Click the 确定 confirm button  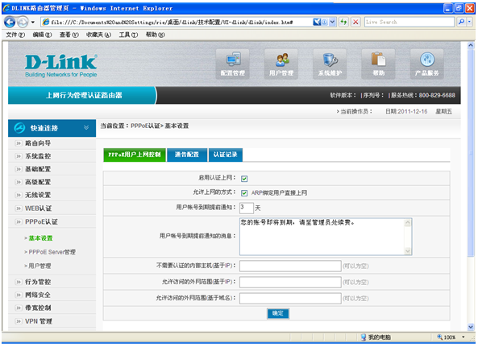(278, 313)
